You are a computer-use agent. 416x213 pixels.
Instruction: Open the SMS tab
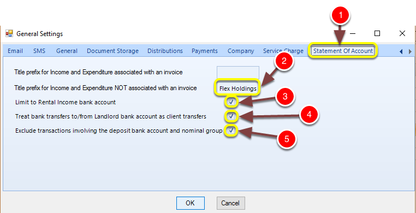coord(39,51)
